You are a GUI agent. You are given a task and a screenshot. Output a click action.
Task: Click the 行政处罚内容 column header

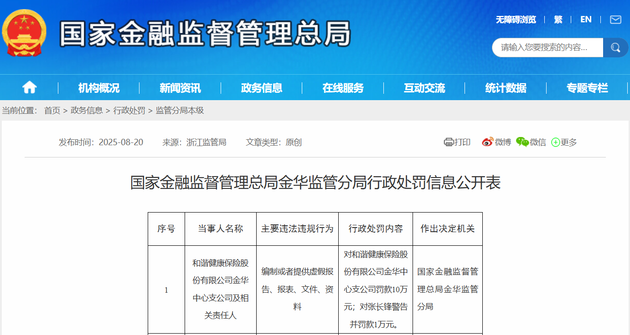click(x=376, y=229)
